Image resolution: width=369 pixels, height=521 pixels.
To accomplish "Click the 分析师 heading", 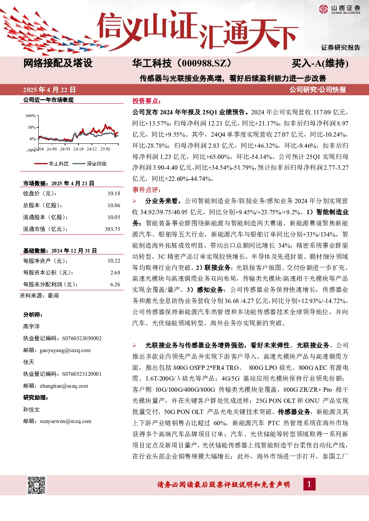I will (33, 315).
